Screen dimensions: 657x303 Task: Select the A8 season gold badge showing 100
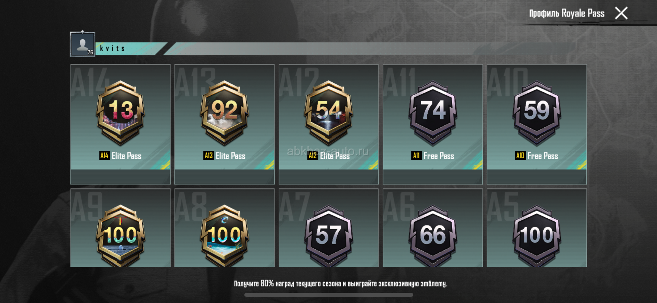coord(225,236)
